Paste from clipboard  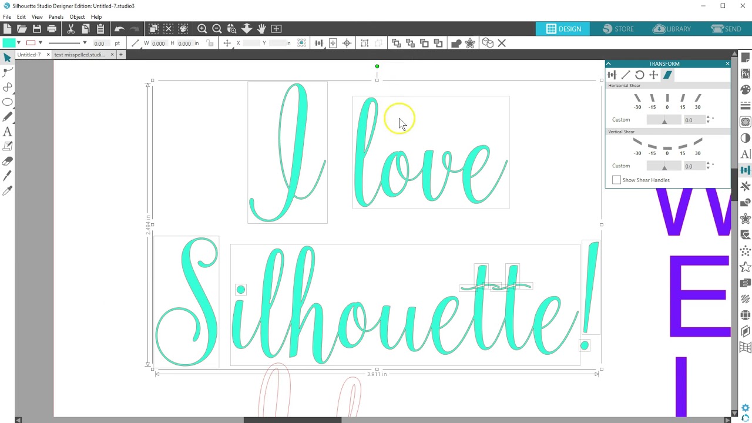pyautogui.click(x=100, y=29)
